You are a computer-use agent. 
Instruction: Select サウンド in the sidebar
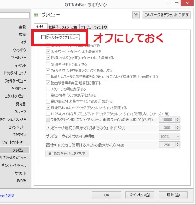pyautogui.click(x=21, y=173)
